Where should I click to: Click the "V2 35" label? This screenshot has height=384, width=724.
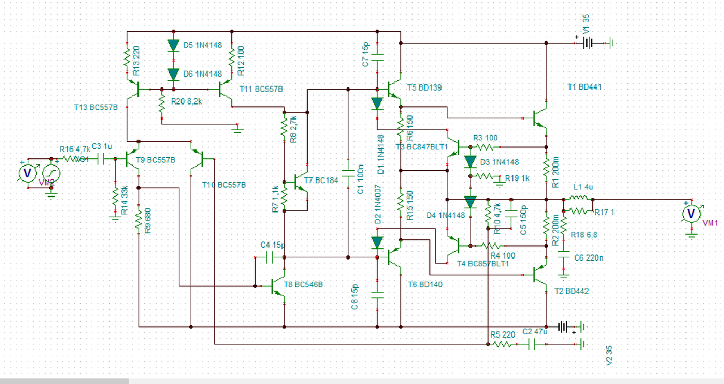coord(609,356)
